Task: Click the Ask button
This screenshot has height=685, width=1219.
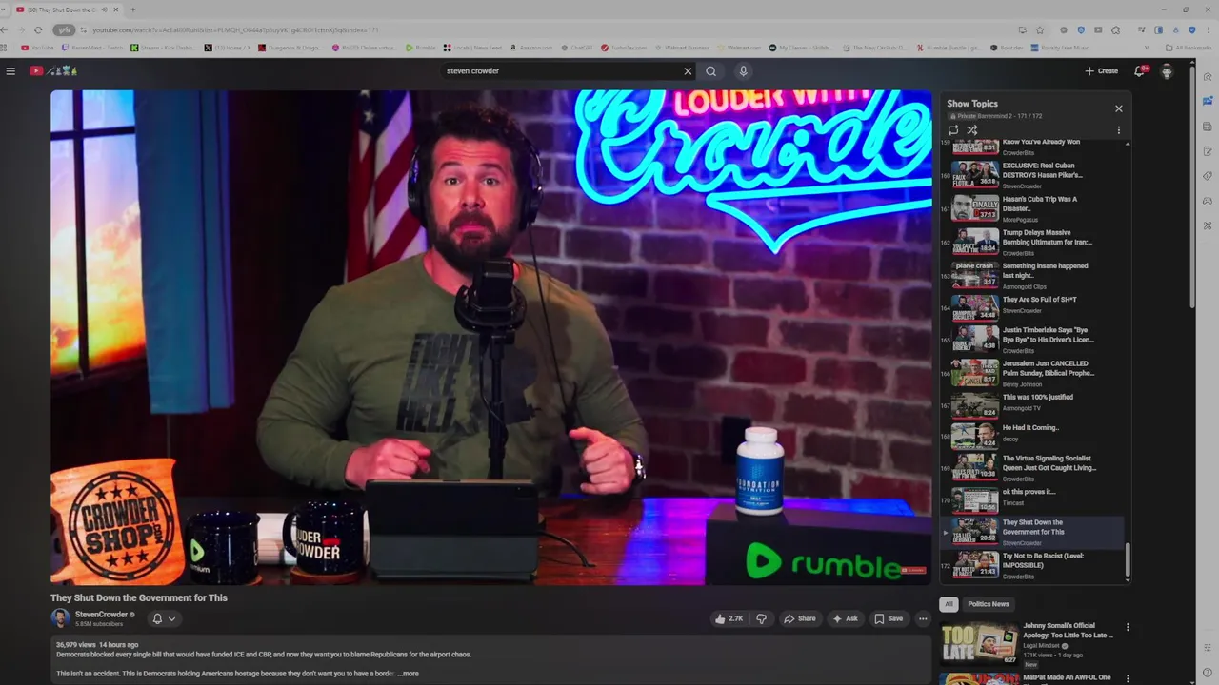Action: pos(845,618)
